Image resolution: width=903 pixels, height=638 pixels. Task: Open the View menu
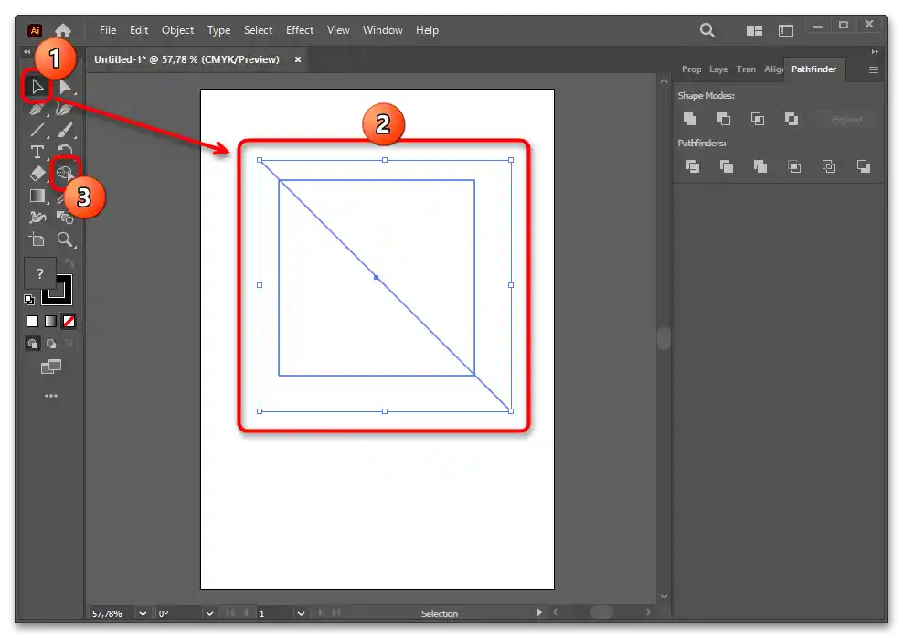point(338,30)
